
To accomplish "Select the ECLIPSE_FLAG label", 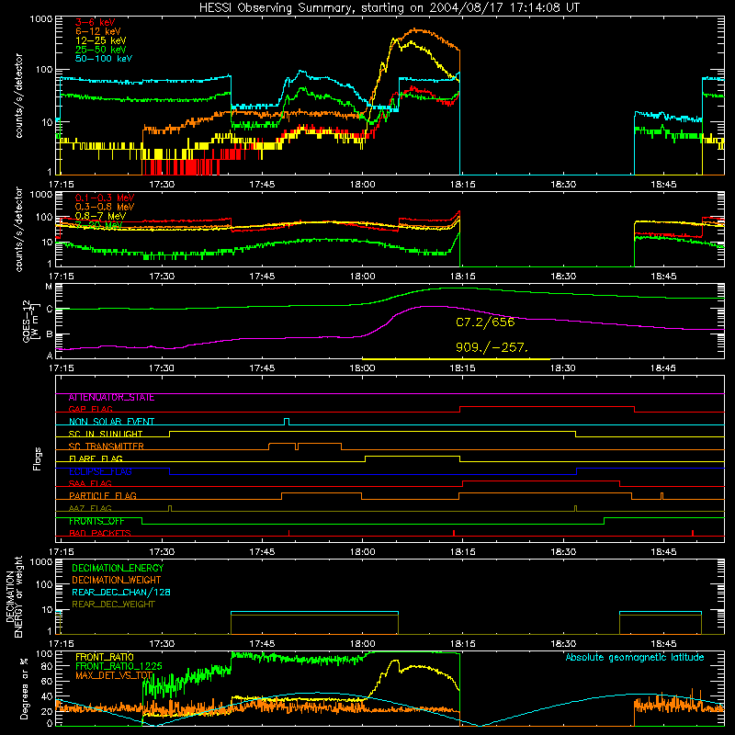I will click(x=100, y=471).
